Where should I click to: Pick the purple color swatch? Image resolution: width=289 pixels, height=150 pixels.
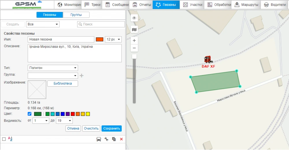tap(68, 114)
